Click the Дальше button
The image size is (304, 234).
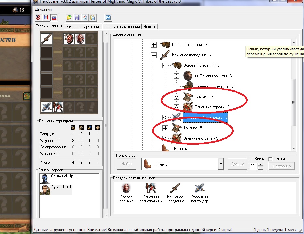(x=237, y=164)
